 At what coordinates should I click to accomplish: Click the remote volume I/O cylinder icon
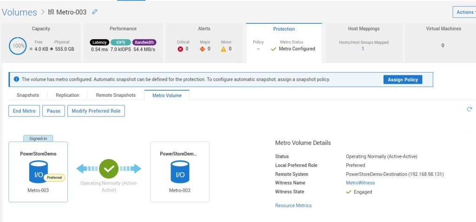pyautogui.click(x=179, y=172)
